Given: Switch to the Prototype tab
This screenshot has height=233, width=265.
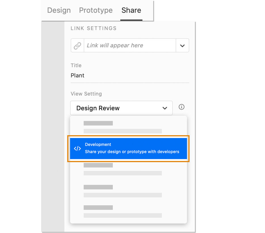Looking at the screenshot, I should pyautogui.click(x=96, y=10).
